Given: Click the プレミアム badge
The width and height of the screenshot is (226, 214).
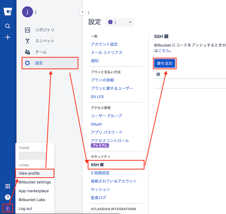Looking at the screenshot, I should coord(100,145).
